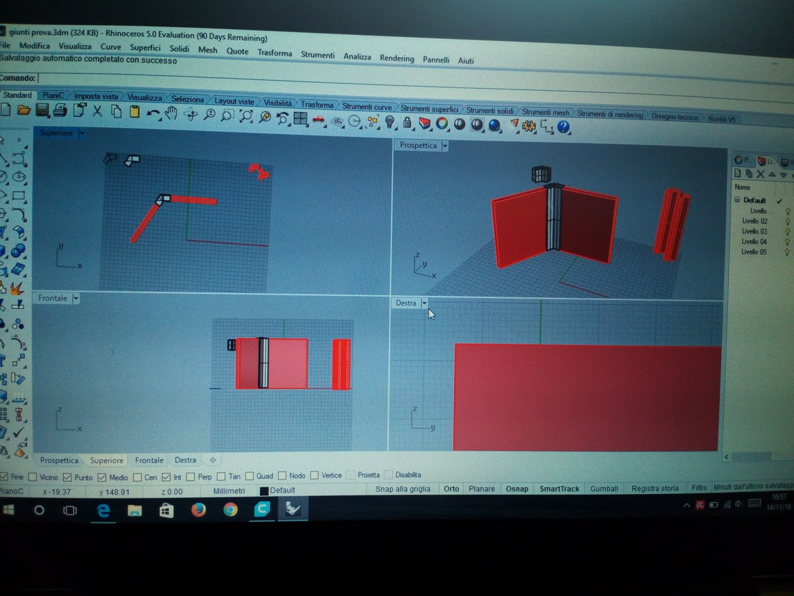
Task: Toggle Orto mode in status bar
Action: coord(451,489)
